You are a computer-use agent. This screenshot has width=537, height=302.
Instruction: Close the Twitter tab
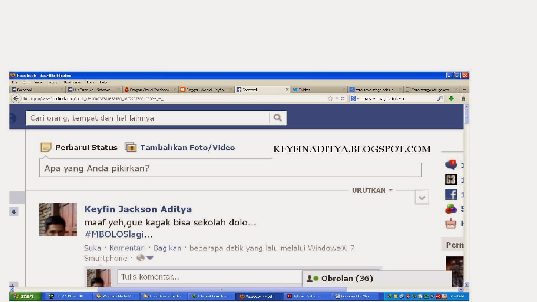coord(344,90)
